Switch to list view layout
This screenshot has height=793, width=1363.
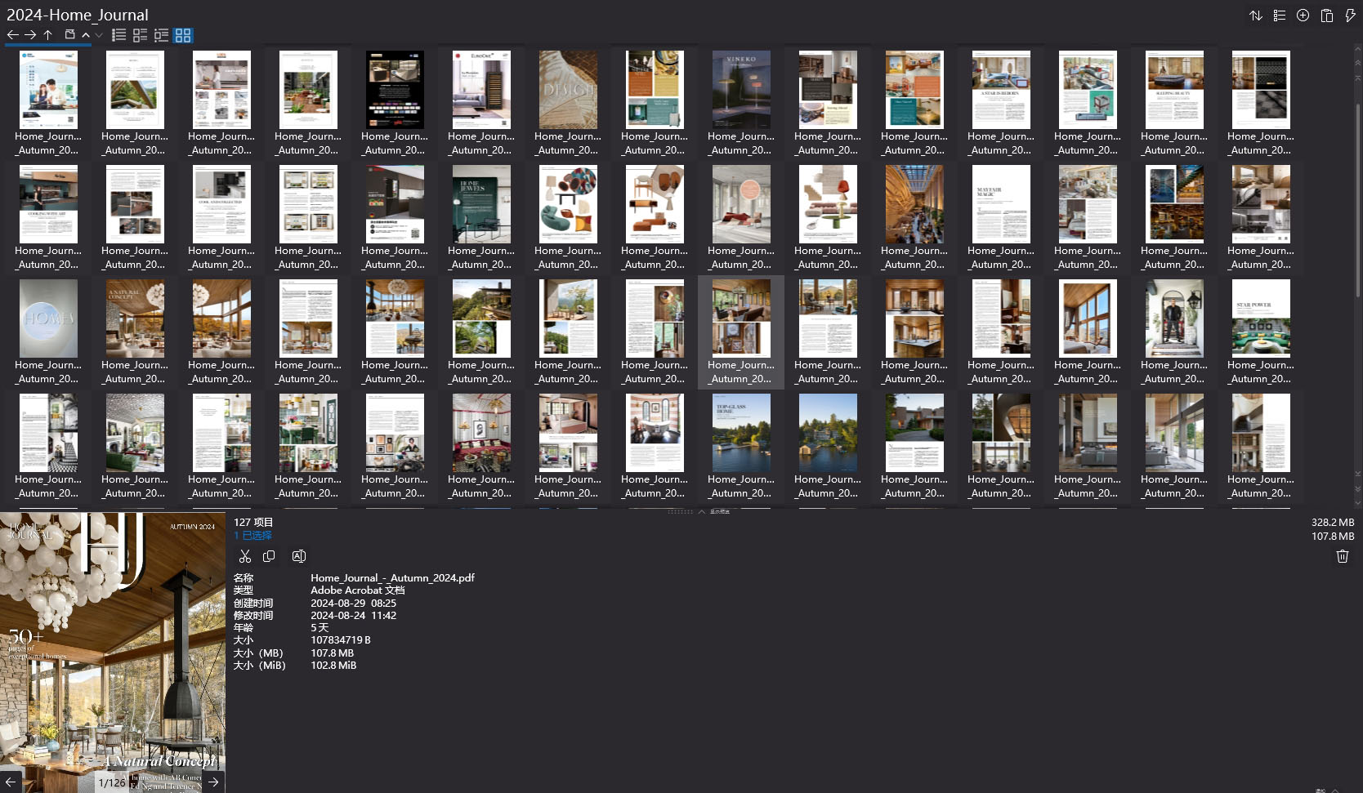[x=118, y=34]
